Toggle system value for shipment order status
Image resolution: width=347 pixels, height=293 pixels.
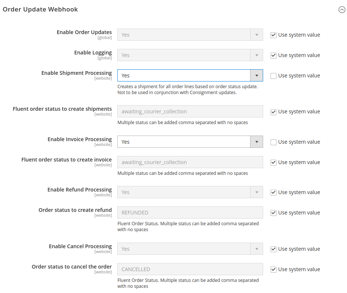(274, 112)
